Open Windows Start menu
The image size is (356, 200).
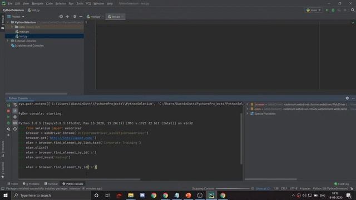click(6, 195)
